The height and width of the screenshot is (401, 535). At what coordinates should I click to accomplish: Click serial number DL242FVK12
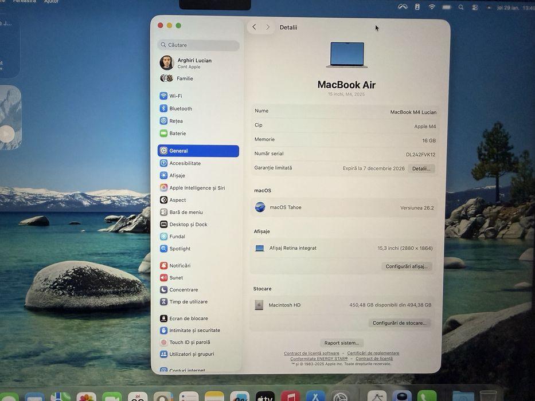(x=420, y=155)
